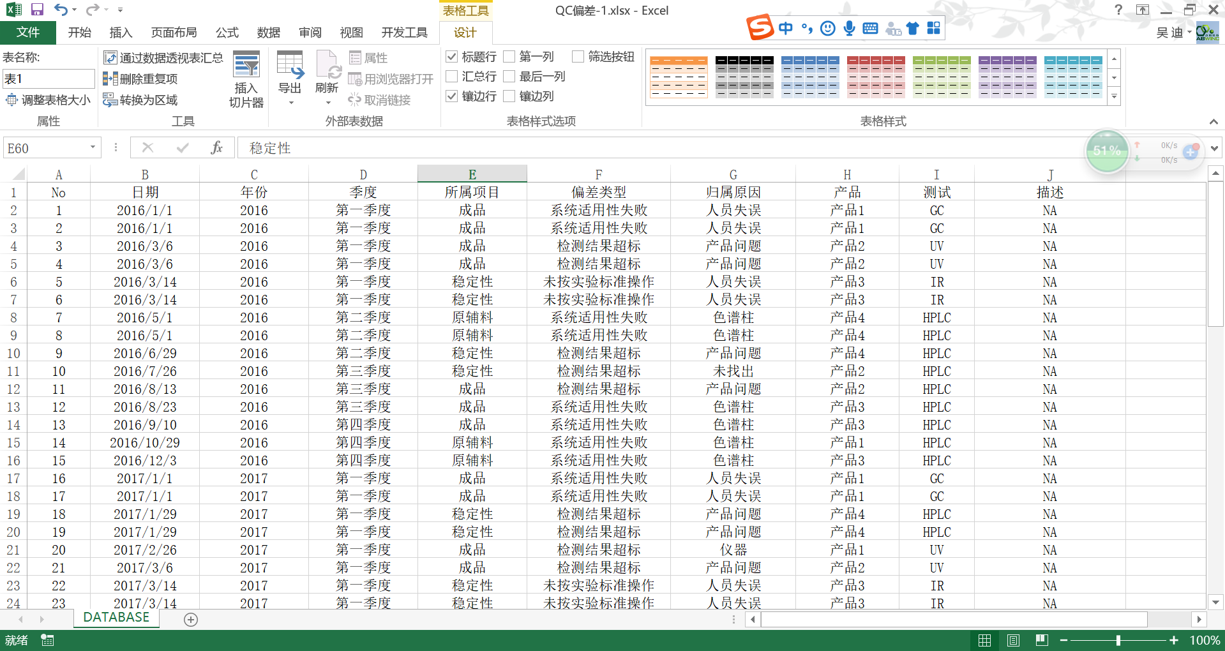Select the orange table style swatch

[679, 77]
